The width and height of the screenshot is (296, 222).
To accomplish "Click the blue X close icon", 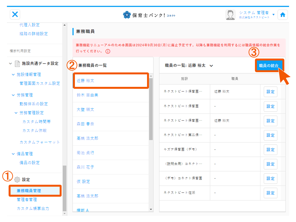I will pyautogui.click(x=15, y=14).
